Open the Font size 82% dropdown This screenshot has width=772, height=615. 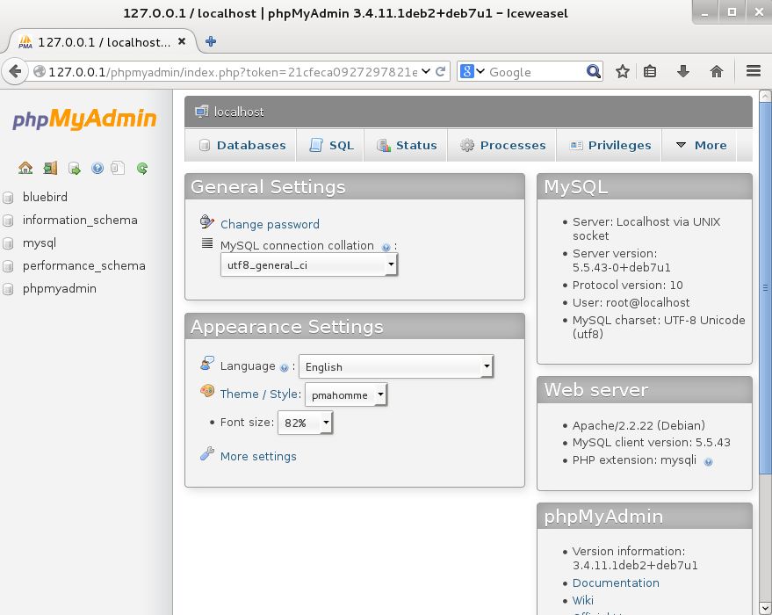(306, 423)
